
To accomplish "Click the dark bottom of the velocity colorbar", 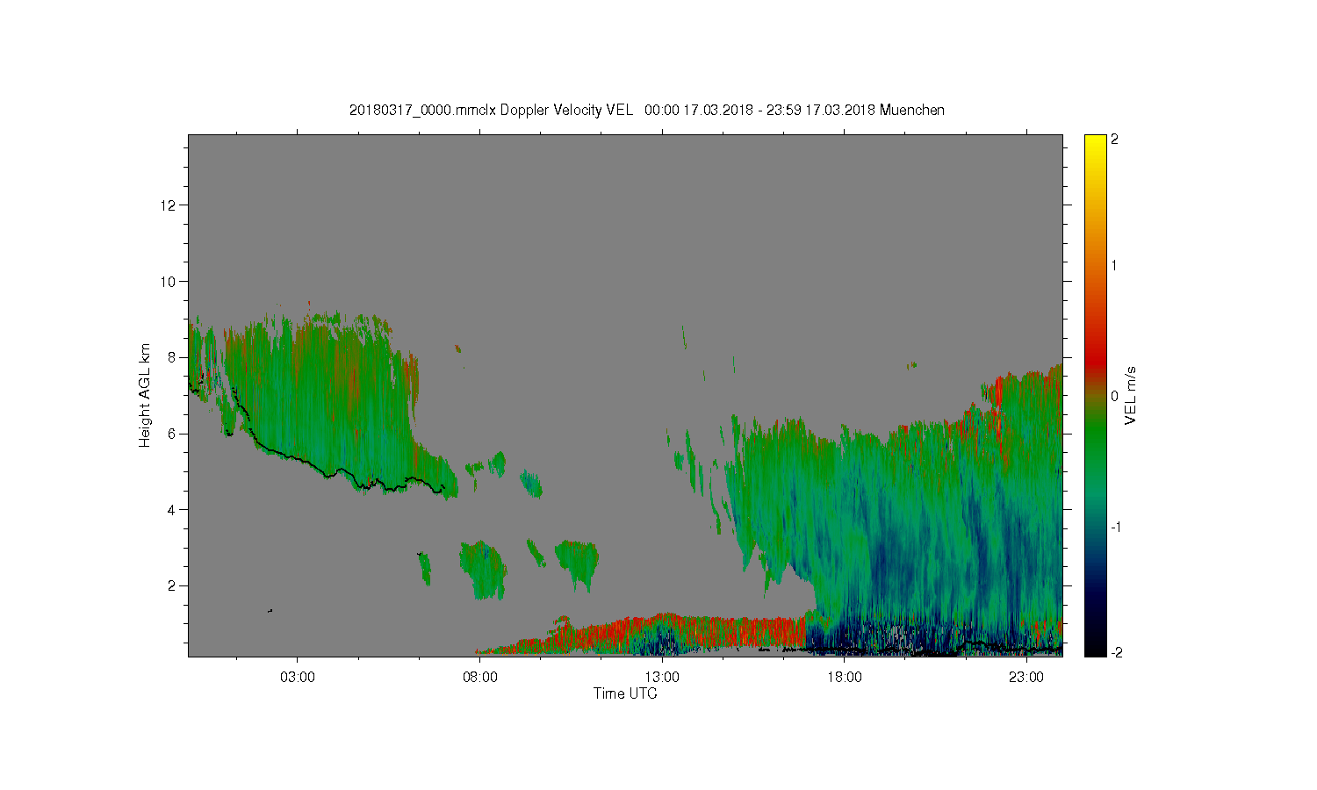I will (1095, 645).
